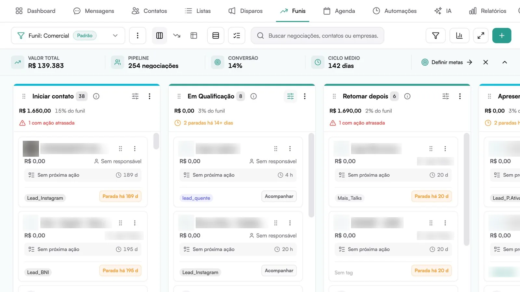Click Definir metas link
Image resolution: width=520 pixels, height=292 pixels.
coord(447,62)
